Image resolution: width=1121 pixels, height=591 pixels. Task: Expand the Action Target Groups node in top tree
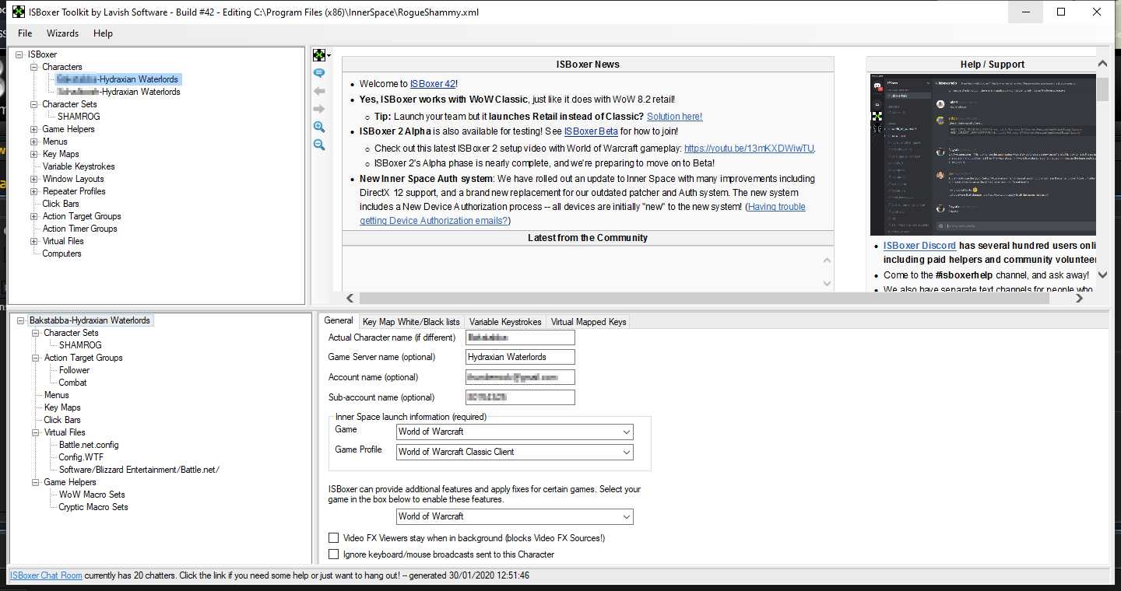coord(34,216)
